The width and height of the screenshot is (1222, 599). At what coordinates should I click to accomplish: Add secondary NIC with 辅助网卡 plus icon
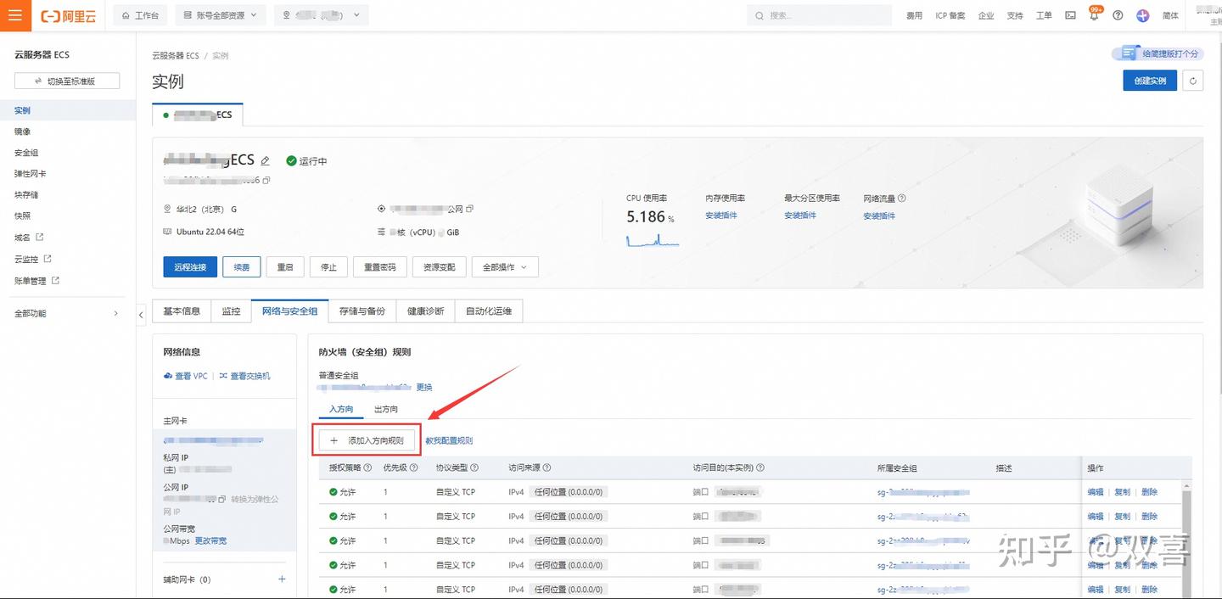tap(282, 579)
